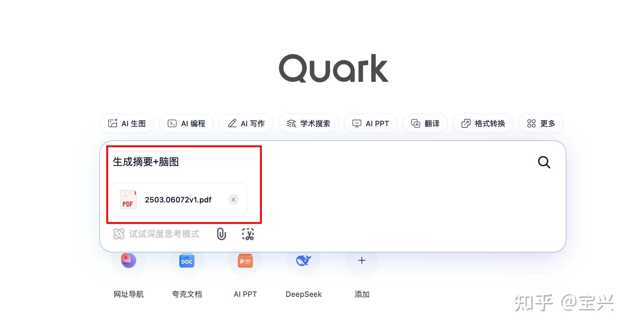
Task: Remove the 2503.06072v1.pdf attachment
Action: [233, 200]
